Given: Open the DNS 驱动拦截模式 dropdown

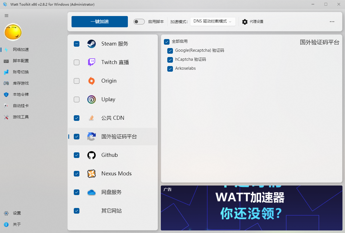Looking at the screenshot, I should tap(213, 22).
